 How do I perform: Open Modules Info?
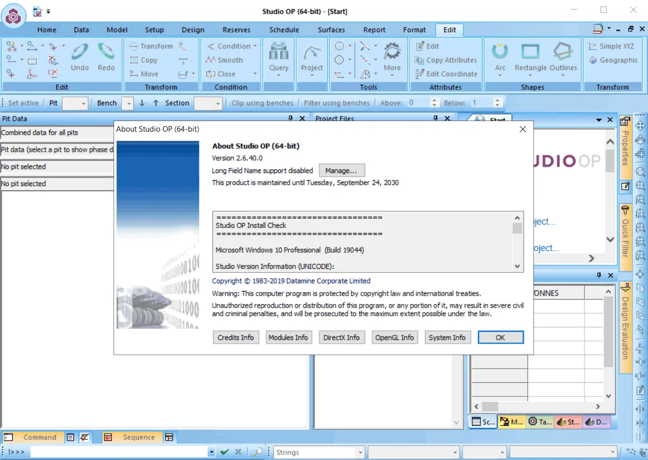288,337
